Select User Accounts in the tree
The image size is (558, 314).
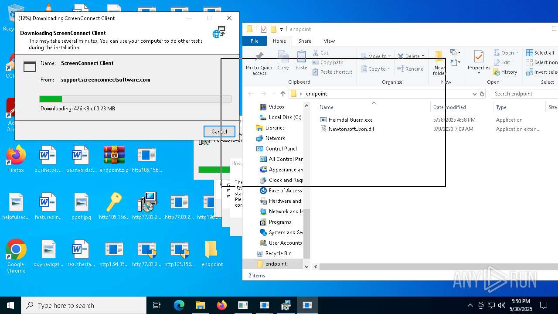tap(285, 243)
